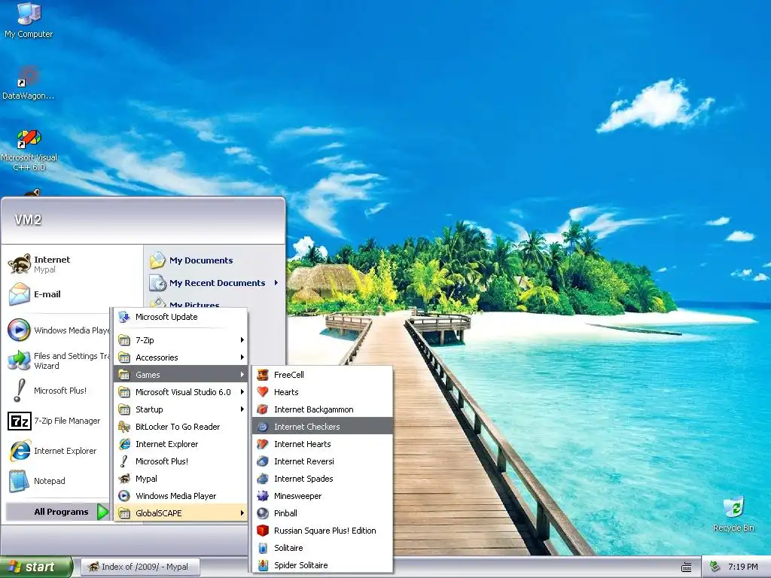Choose Microsoft Plus! in All Programs list
Viewport: 771px width, 578px height.
181,461
